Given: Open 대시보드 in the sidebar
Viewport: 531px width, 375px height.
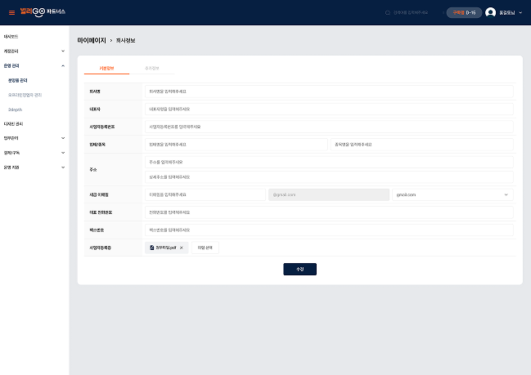Looking at the screenshot, I should pyautogui.click(x=11, y=37).
